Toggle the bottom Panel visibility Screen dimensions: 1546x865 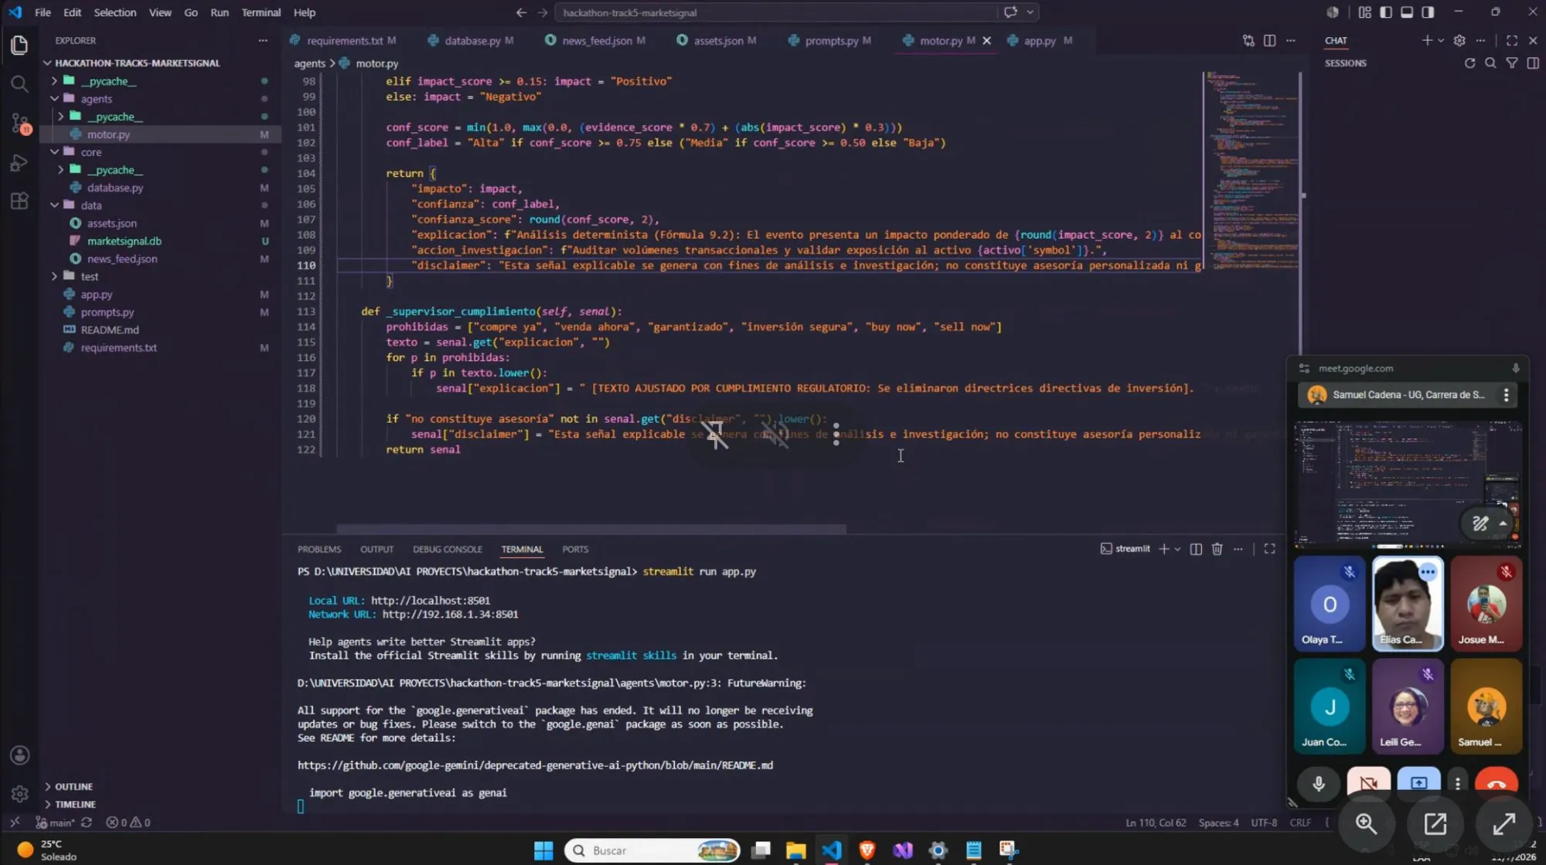tap(1406, 12)
